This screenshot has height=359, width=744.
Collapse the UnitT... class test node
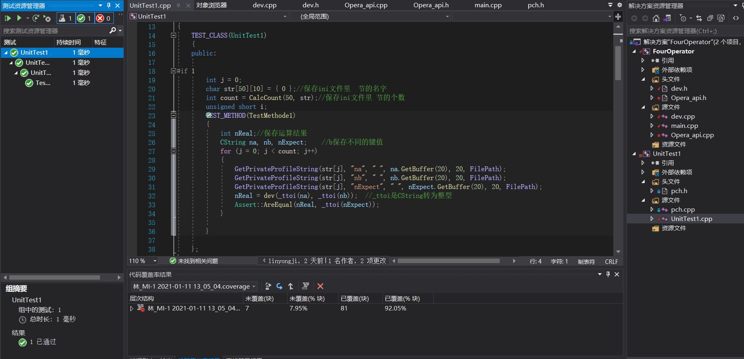(16, 73)
